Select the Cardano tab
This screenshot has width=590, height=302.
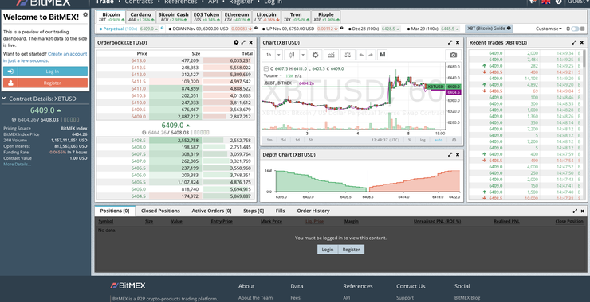click(141, 17)
